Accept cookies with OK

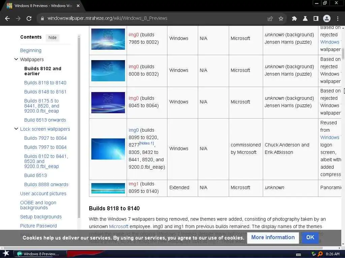310,238
